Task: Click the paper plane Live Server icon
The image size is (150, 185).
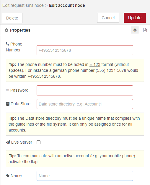Action: tap(8, 142)
